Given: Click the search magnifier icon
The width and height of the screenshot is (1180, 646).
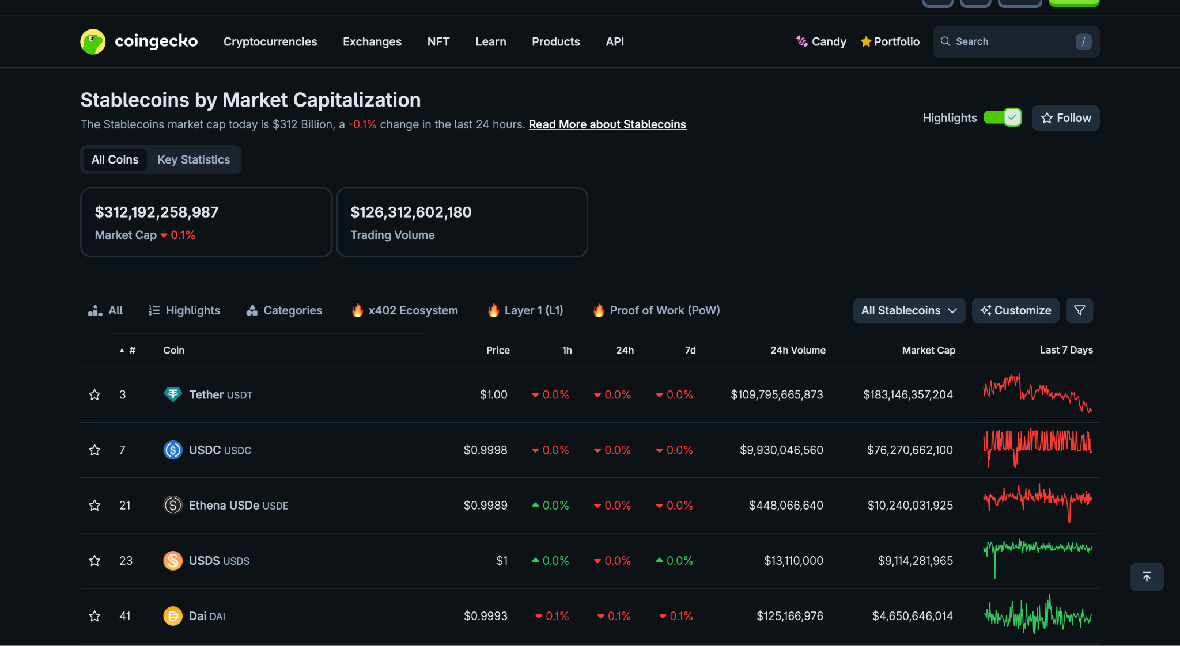Looking at the screenshot, I should coord(945,41).
